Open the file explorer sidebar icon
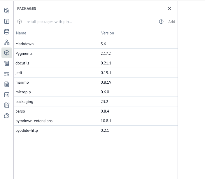The height and width of the screenshot is (179, 205). (x=7, y=11)
